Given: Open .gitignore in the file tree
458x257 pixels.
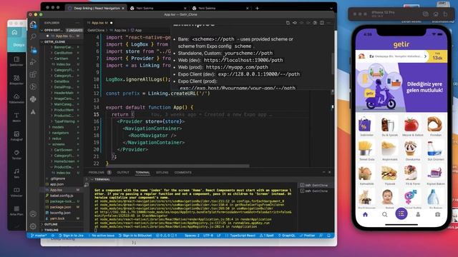Looking at the screenshot, I should 58,178.
